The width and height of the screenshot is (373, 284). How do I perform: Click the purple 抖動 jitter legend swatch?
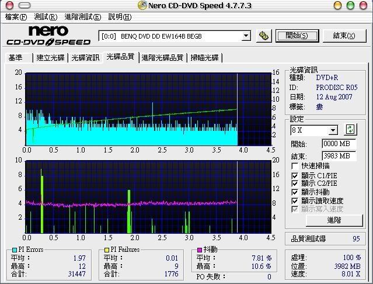pyautogui.click(x=200, y=250)
